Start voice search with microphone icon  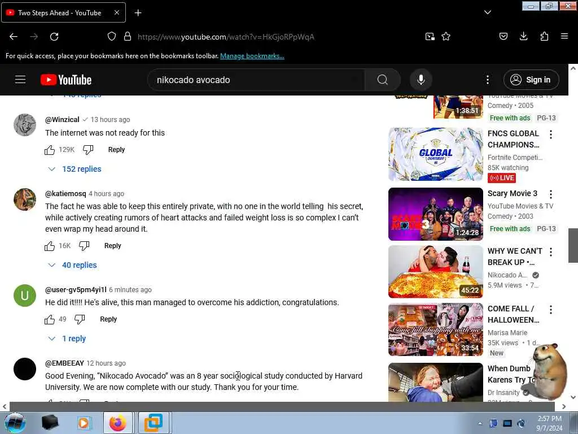coord(421,80)
